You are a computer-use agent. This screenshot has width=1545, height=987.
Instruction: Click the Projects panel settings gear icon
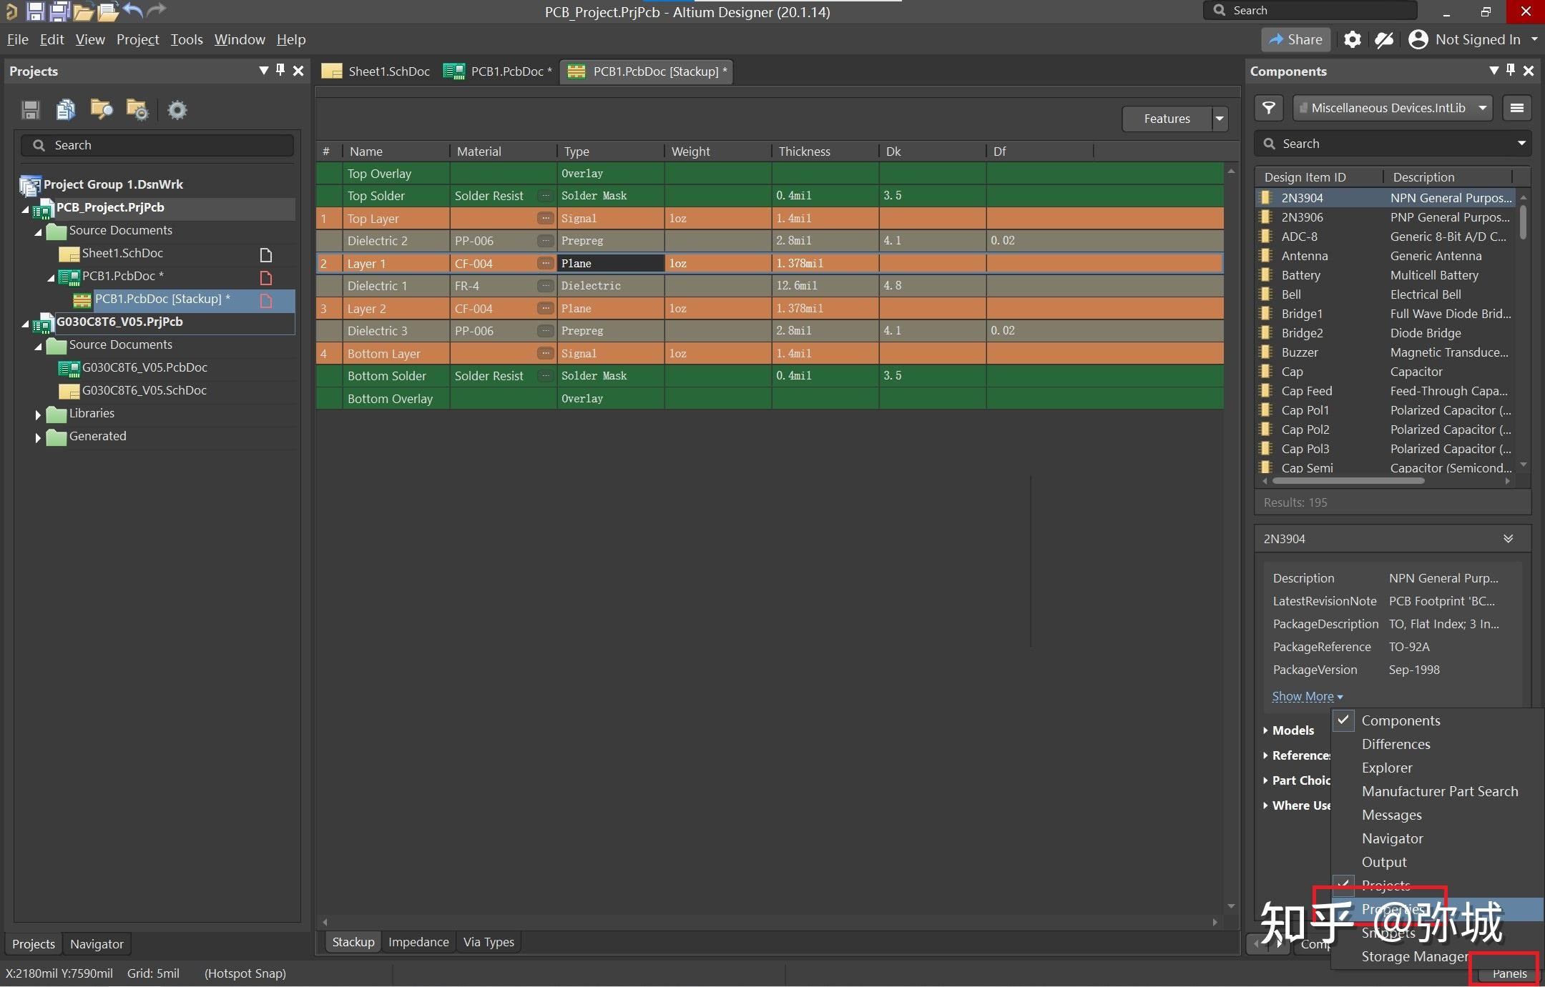[x=177, y=110]
